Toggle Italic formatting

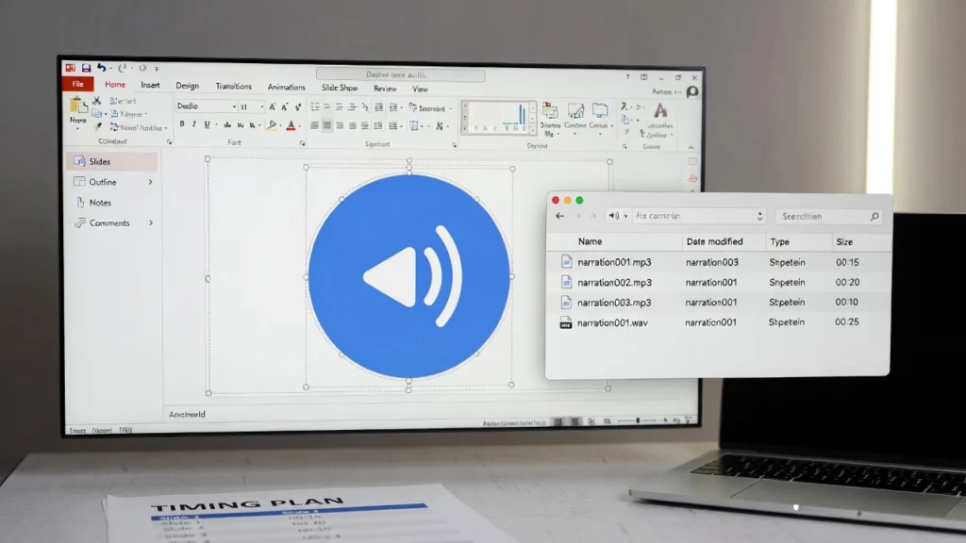point(194,124)
